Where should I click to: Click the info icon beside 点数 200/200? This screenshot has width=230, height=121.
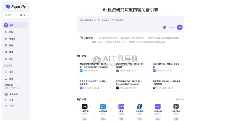[18, 88]
